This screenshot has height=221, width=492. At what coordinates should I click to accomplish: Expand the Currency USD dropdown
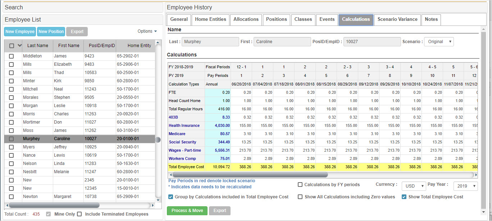click(414, 186)
